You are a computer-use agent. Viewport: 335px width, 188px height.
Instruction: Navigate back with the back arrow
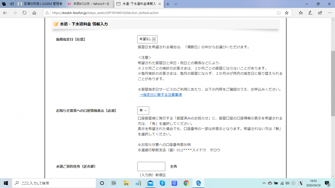click(5, 13)
